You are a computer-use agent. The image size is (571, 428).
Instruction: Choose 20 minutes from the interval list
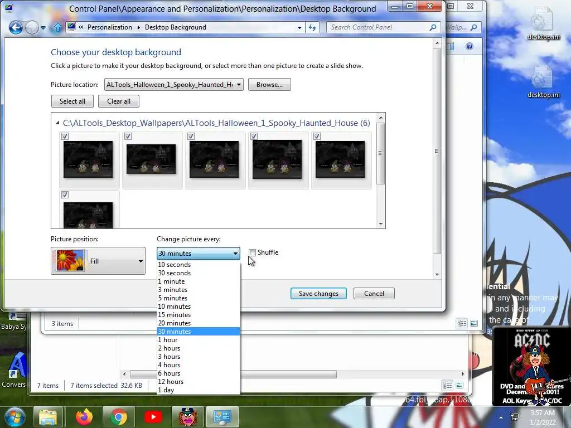point(199,323)
